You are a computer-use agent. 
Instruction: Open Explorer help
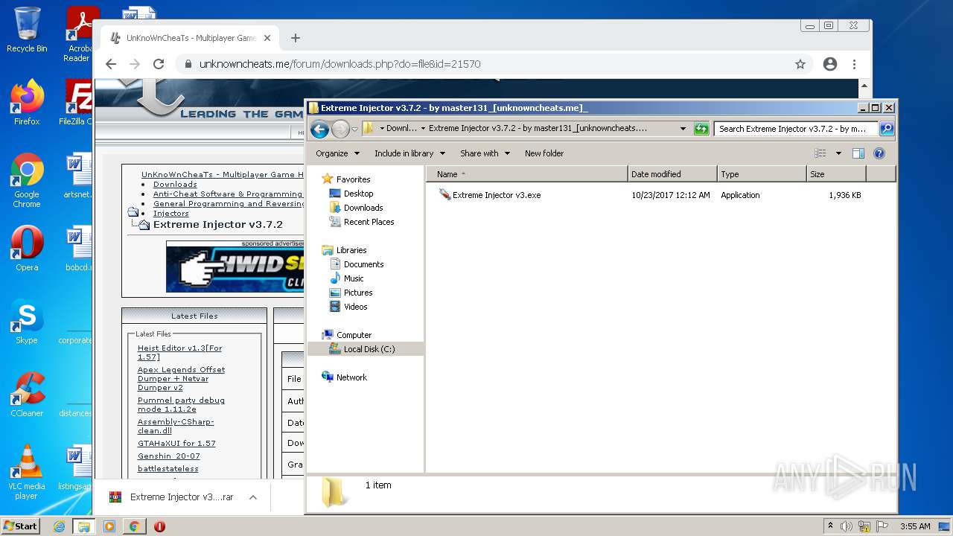[x=879, y=153]
